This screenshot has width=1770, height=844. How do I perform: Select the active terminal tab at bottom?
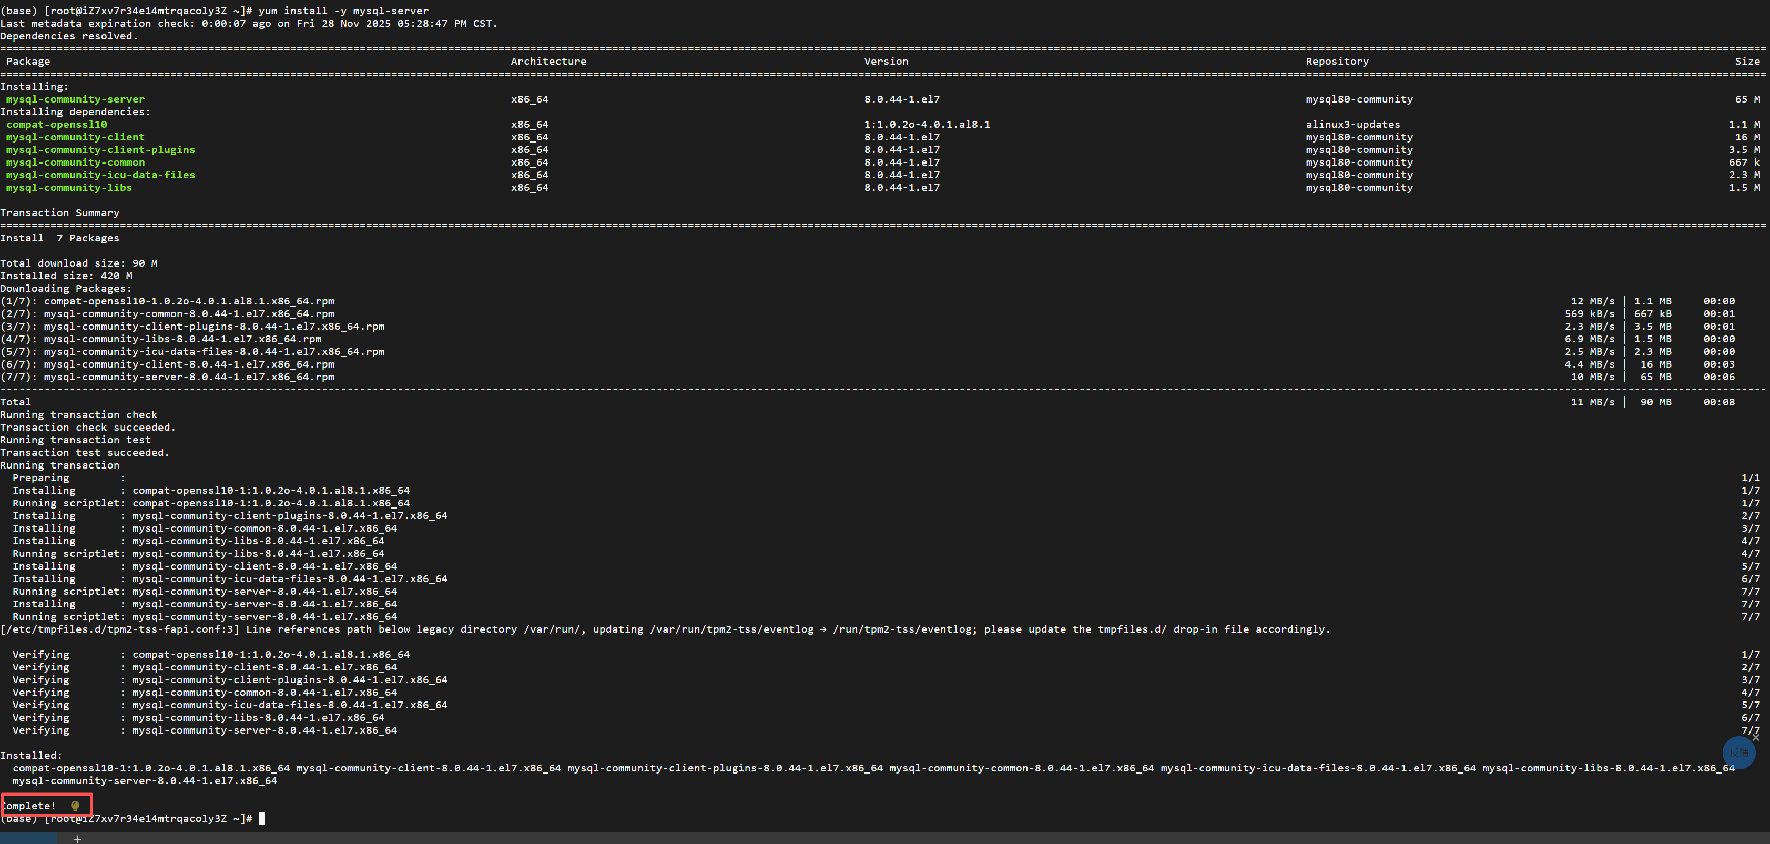click(29, 839)
